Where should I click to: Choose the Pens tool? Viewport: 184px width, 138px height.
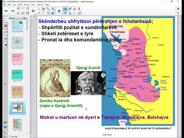65,13
